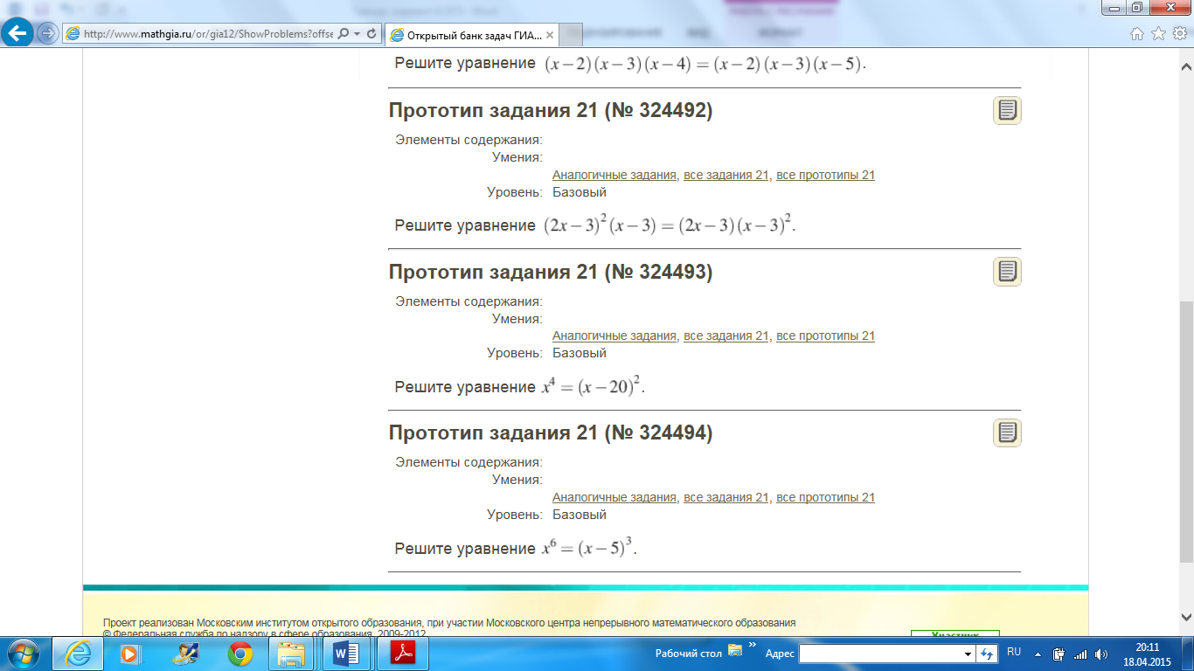Expand the Рабочий стол toolbar chevron

click(x=753, y=645)
